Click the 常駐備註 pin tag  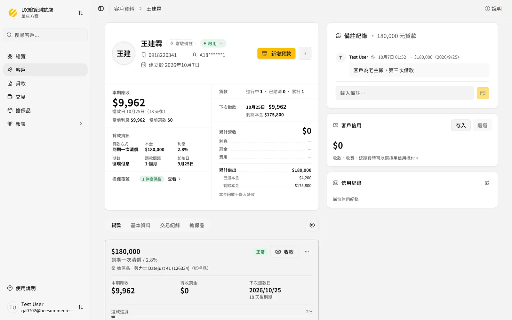181,44
